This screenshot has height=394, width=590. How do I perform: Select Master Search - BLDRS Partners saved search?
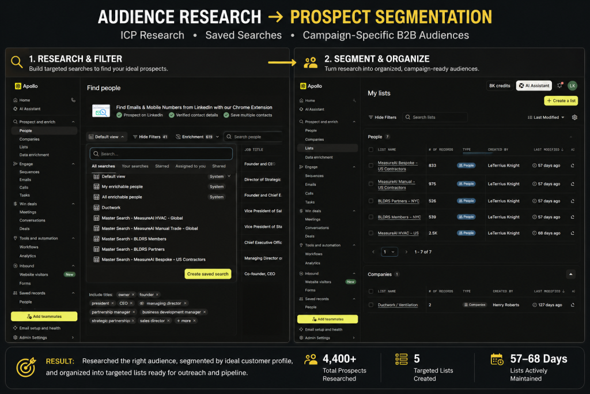pos(133,249)
